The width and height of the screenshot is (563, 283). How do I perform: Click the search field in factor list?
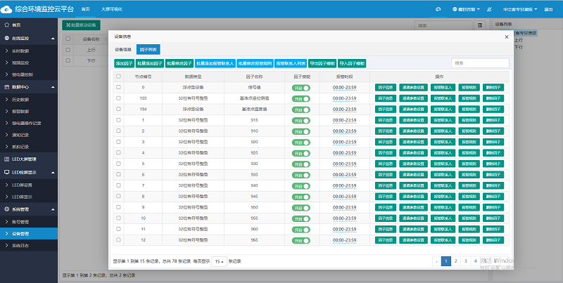point(479,62)
